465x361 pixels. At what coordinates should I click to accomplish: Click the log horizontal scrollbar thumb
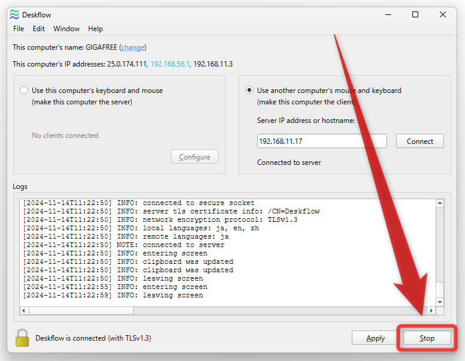click(81, 311)
